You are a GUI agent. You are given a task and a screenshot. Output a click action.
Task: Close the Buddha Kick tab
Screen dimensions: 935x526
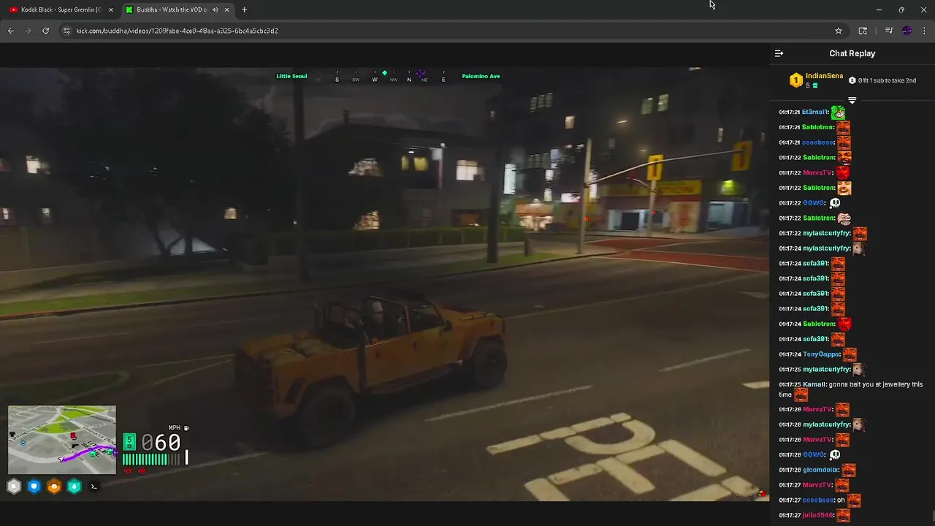tap(227, 9)
